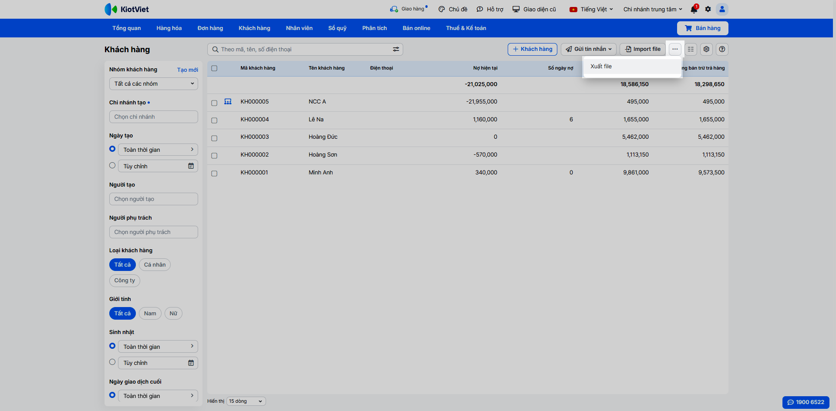Go to the Tổng quan menu

point(127,28)
